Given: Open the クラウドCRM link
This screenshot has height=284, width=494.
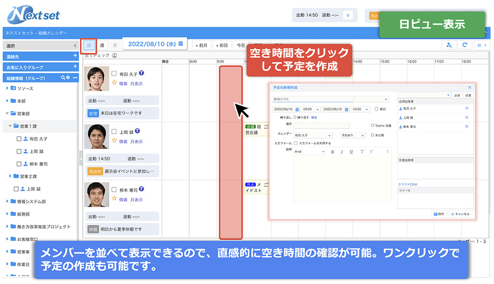Looking at the screenshot, I should click(408, 184).
